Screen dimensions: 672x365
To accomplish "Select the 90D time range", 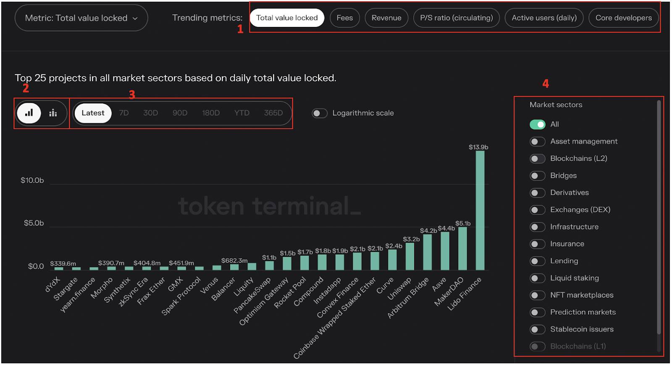I will tap(180, 113).
